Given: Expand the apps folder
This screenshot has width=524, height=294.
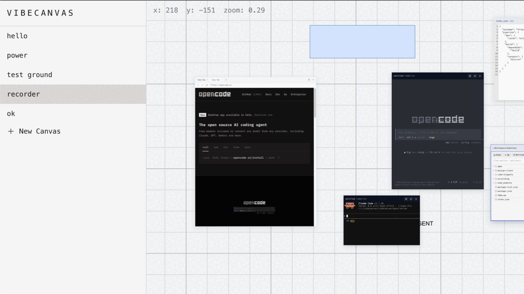Looking at the screenshot, I should 499,166.
